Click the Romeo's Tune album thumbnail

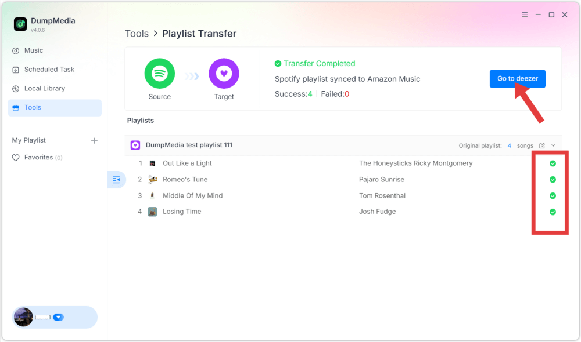click(153, 179)
